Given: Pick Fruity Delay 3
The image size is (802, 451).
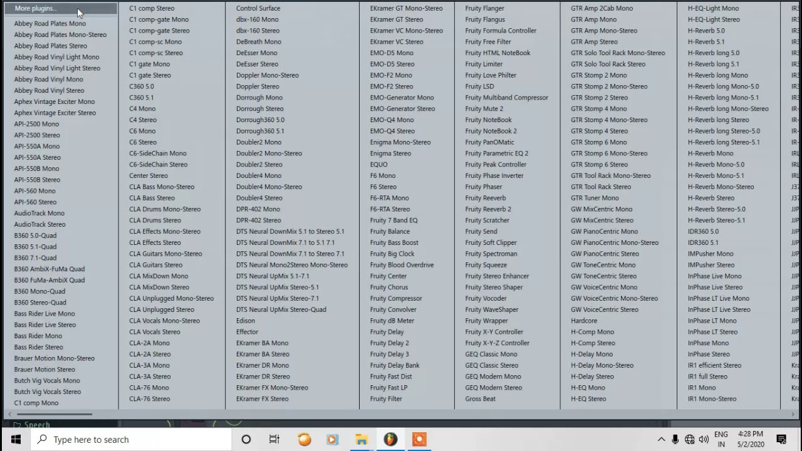Looking at the screenshot, I should (x=389, y=354).
